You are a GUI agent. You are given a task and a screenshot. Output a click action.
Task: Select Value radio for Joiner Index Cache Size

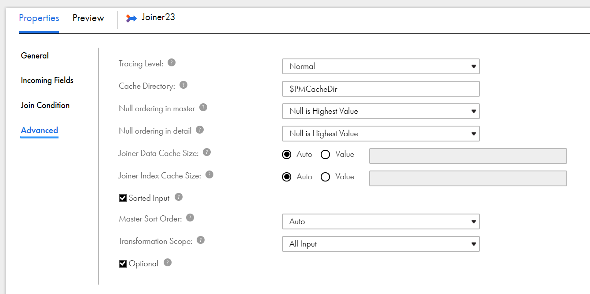pyautogui.click(x=326, y=177)
